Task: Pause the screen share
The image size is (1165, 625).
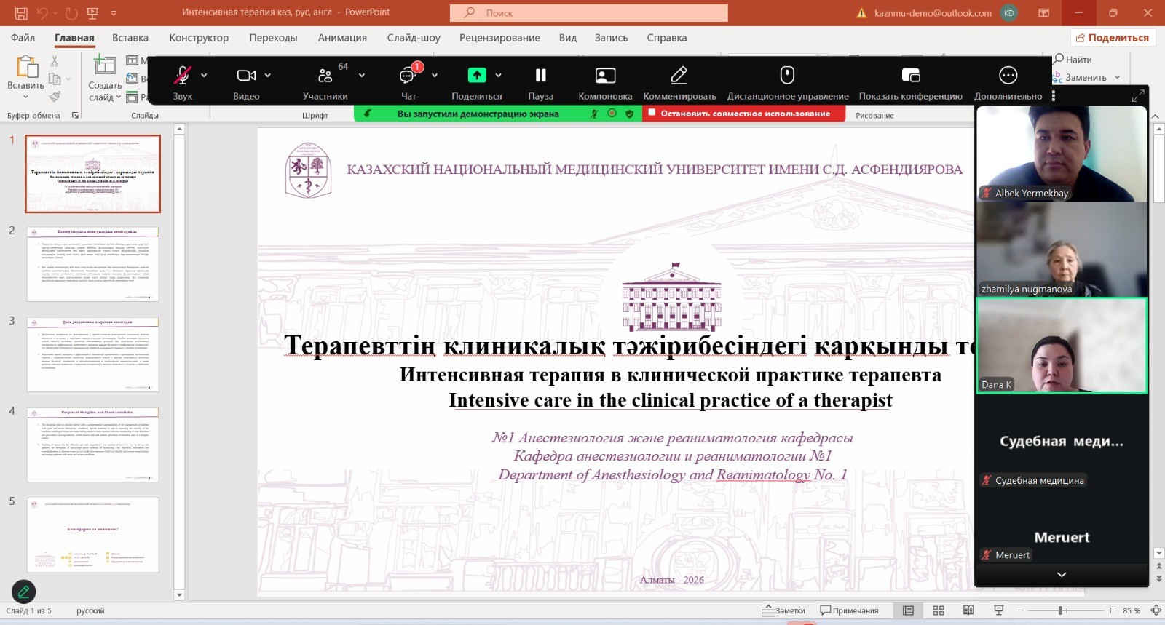Action: (x=540, y=76)
